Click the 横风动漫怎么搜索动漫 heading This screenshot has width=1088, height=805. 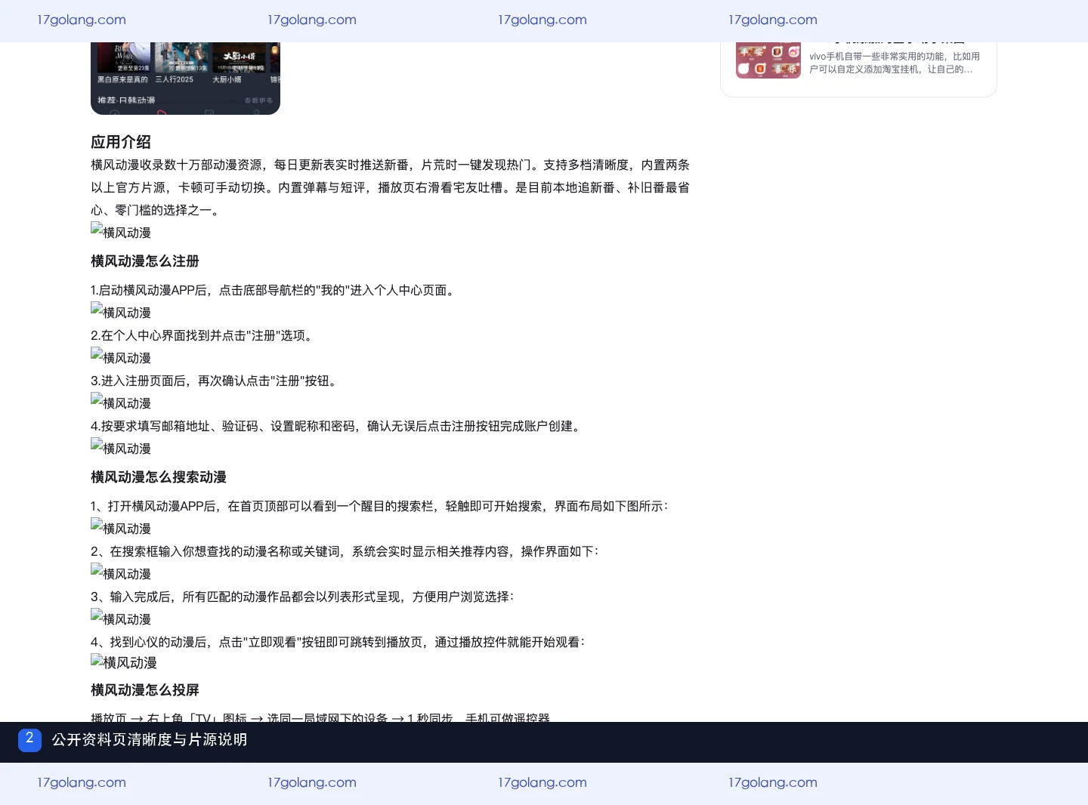click(x=159, y=477)
